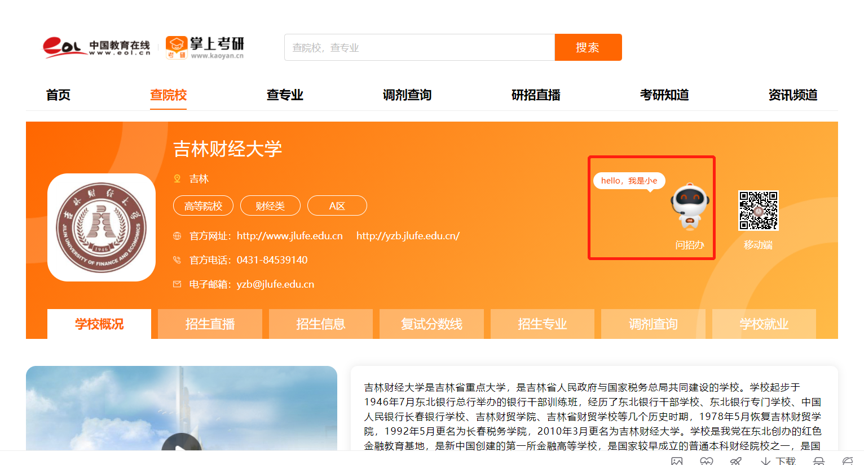Open the 资讯频道 navigation item

(x=793, y=95)
